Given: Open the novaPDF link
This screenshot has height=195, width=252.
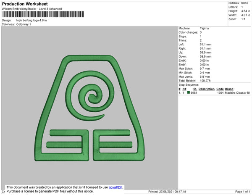Looking at the screenshot, I should (115, 187).
